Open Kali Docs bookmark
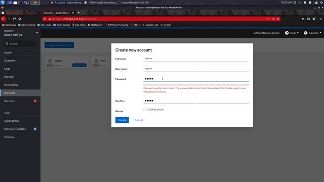This screenshot has width=324, height=182. [78, 25]
